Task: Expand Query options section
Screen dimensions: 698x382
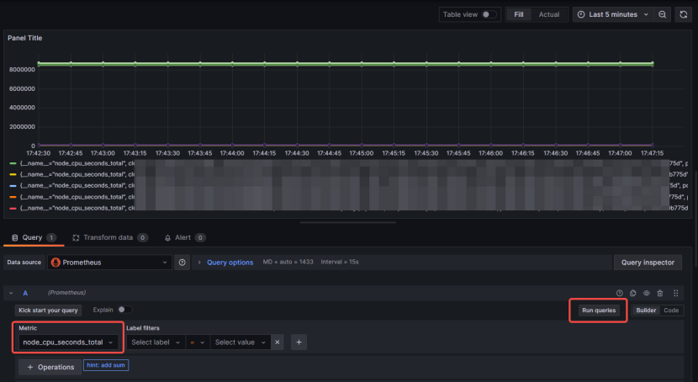Action: 229,263
